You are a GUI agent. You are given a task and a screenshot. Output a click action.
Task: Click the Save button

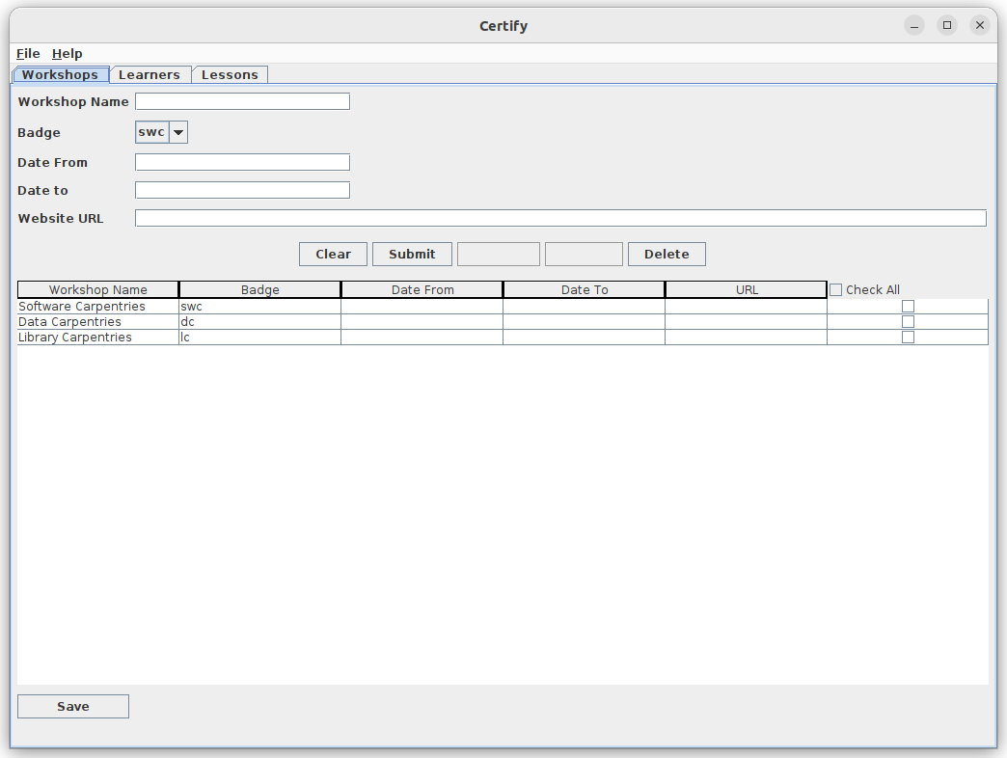(x=73, y=707)
